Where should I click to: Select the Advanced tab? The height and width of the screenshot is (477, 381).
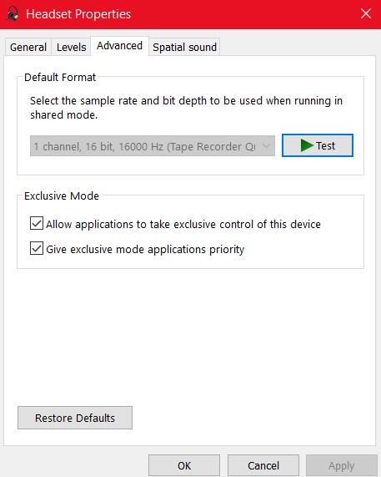[119, 46]
